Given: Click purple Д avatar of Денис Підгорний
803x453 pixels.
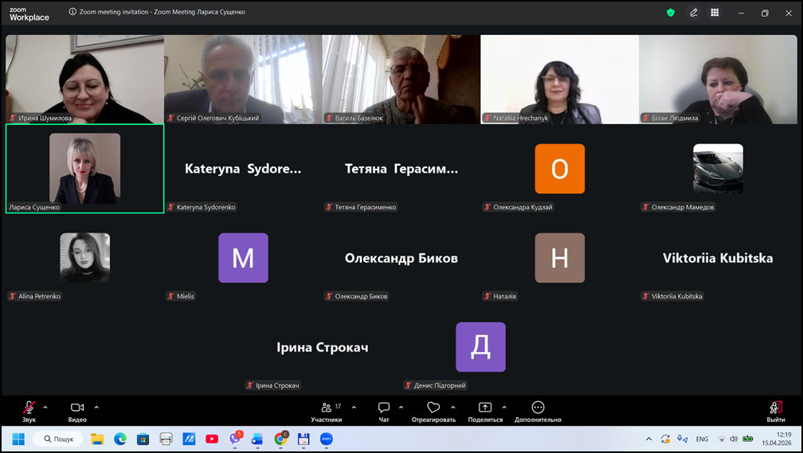Looking at the screenshot, I should click(480, 346).
